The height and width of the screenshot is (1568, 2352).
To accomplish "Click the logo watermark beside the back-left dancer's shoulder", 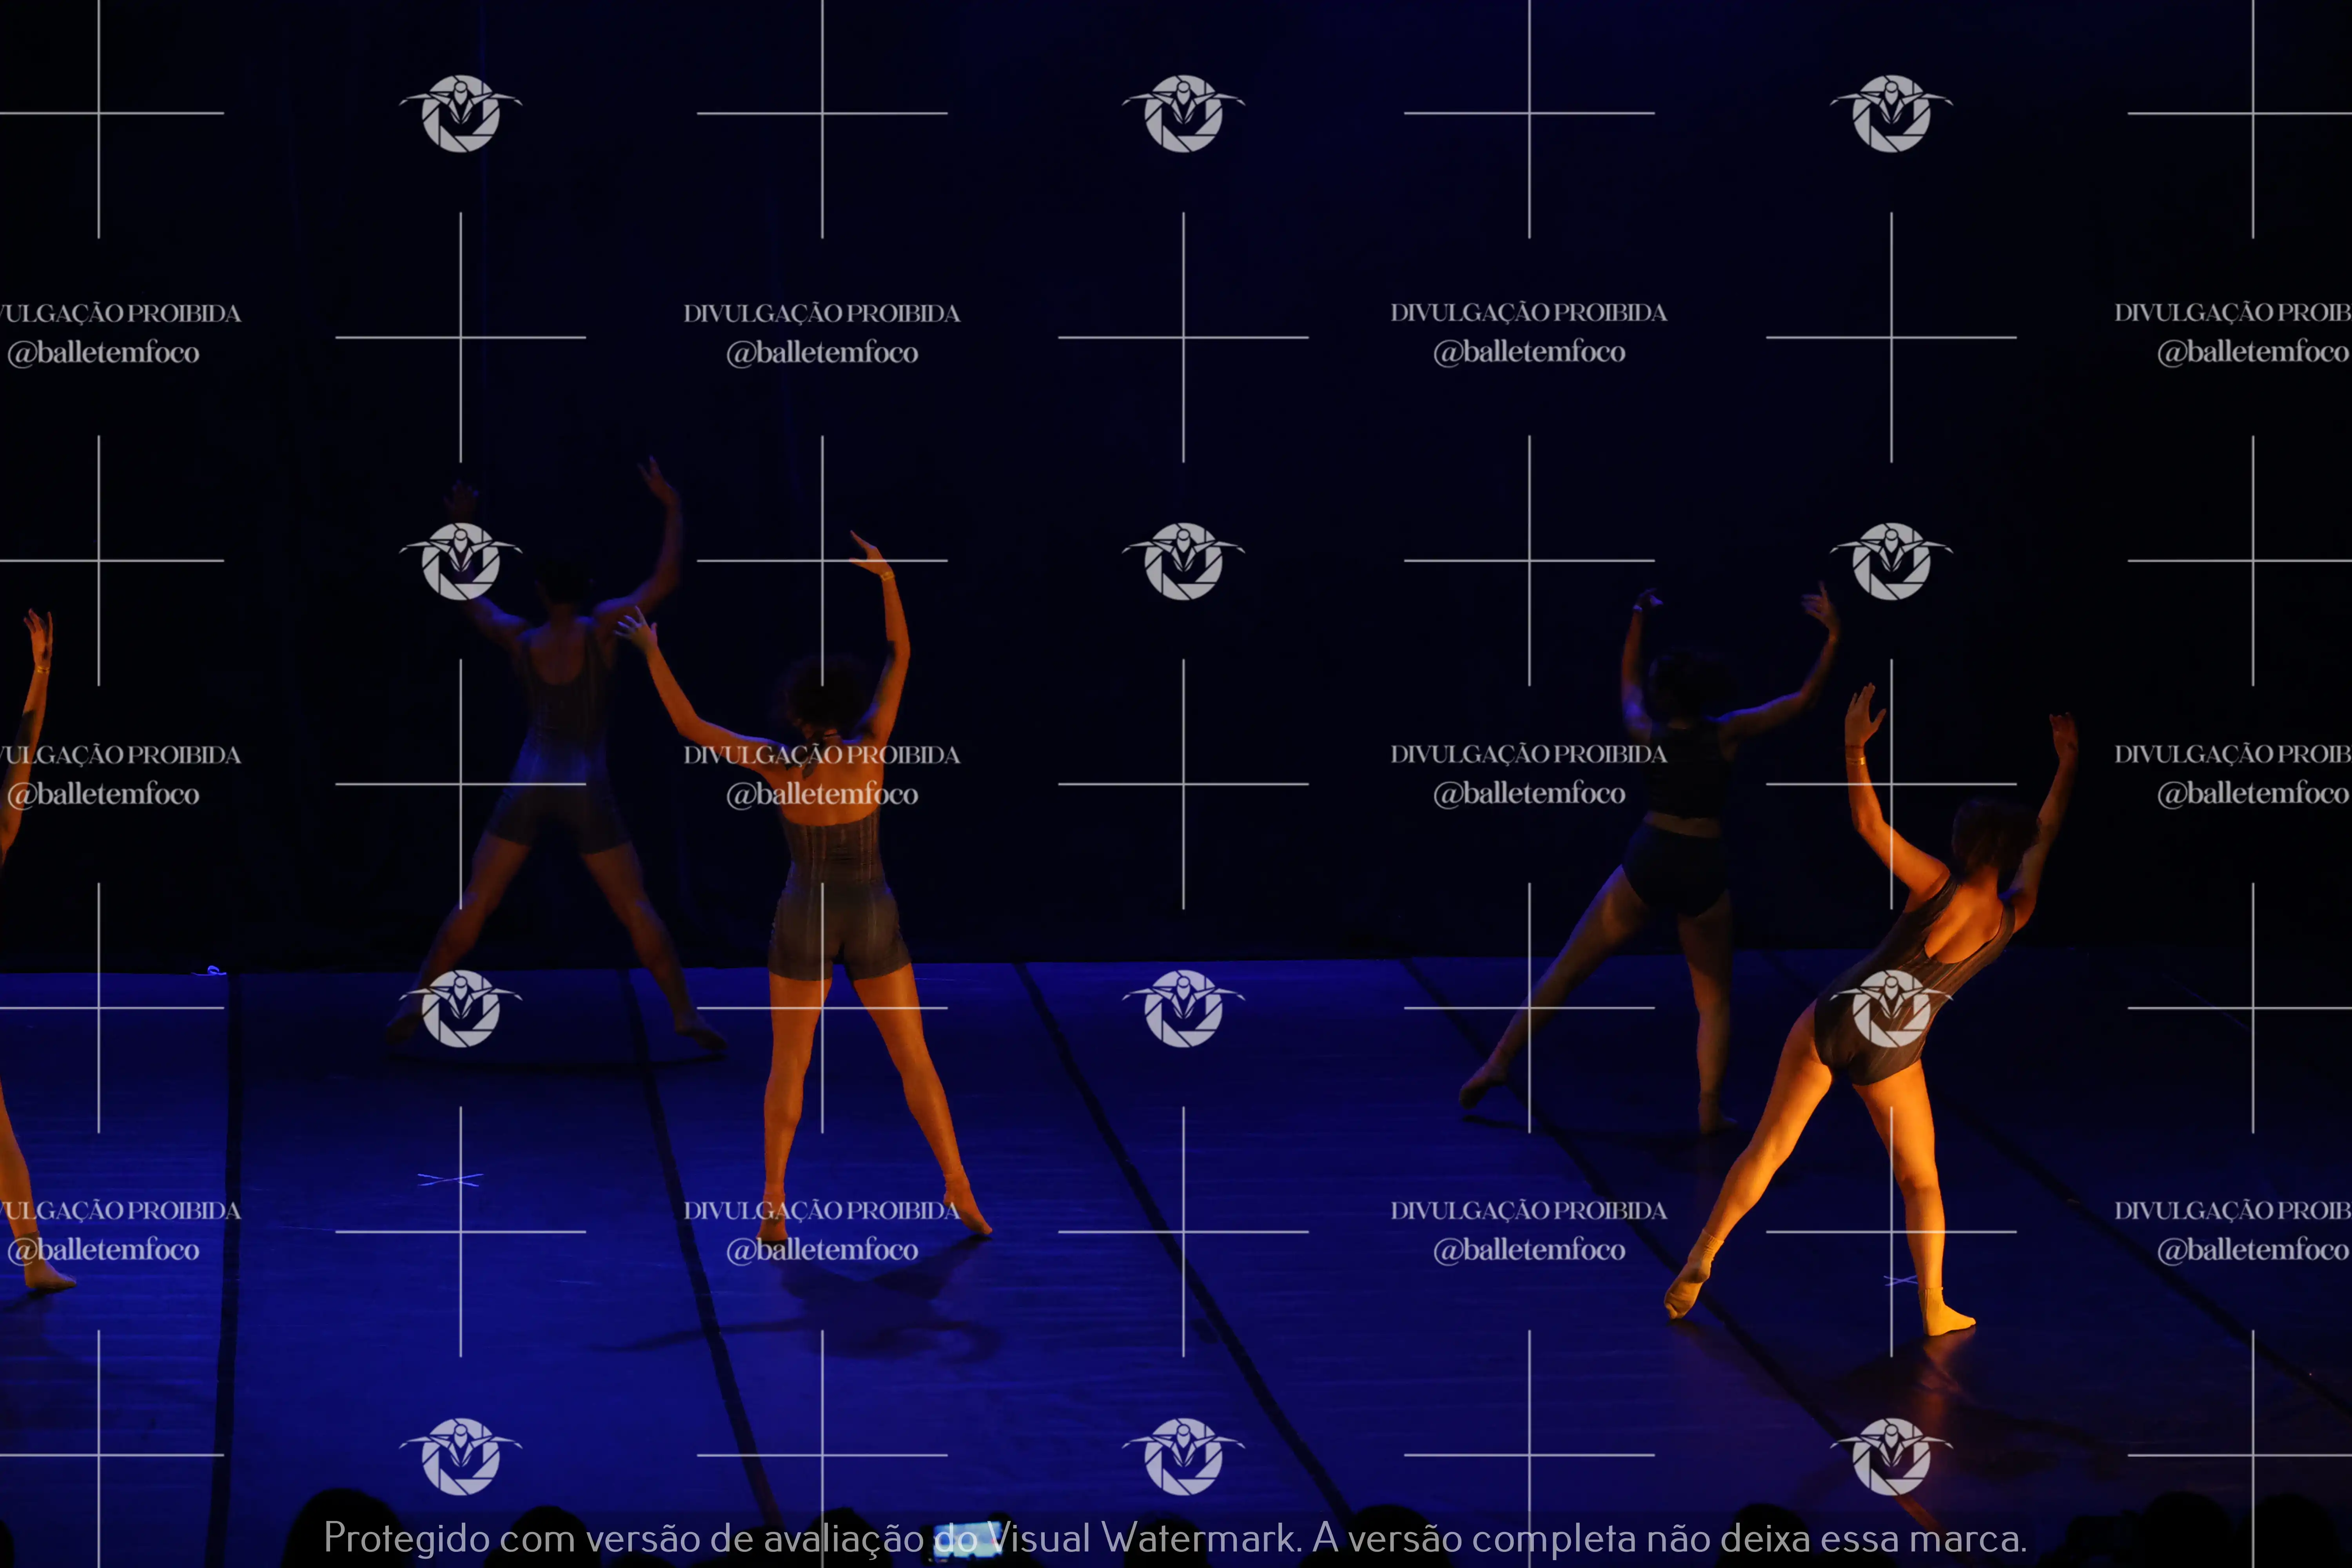I will [x=461, y=561].
